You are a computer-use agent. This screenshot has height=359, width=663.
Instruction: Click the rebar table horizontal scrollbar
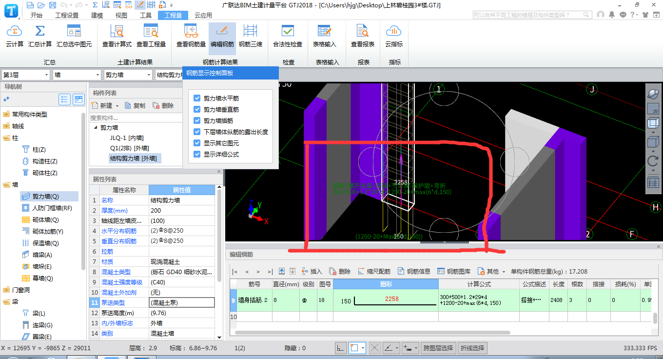373,333
